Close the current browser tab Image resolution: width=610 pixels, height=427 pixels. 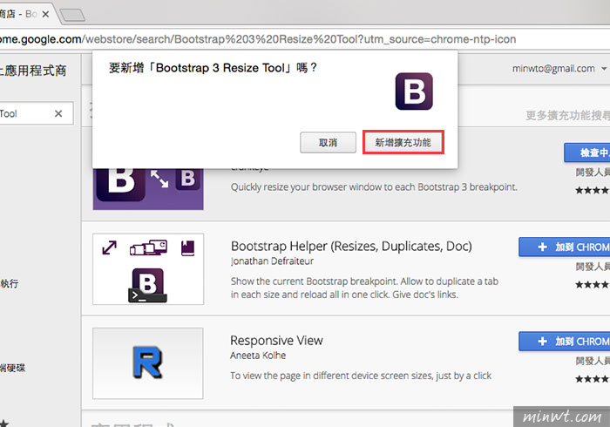point(45,14)
